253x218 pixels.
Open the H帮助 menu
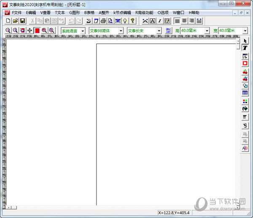[x=194, y=13]
